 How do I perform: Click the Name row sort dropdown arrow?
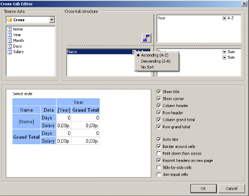pos(134,52)
